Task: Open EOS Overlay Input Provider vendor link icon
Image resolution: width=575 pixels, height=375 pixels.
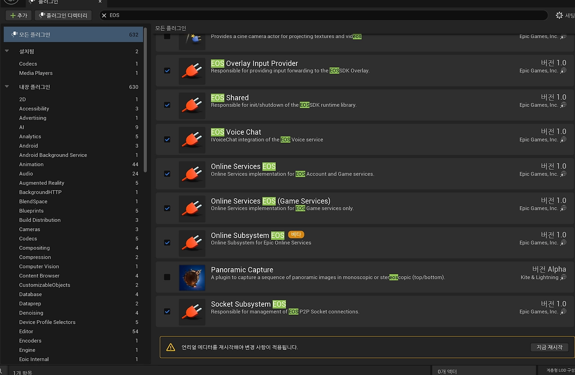Action: click(563, 71)
